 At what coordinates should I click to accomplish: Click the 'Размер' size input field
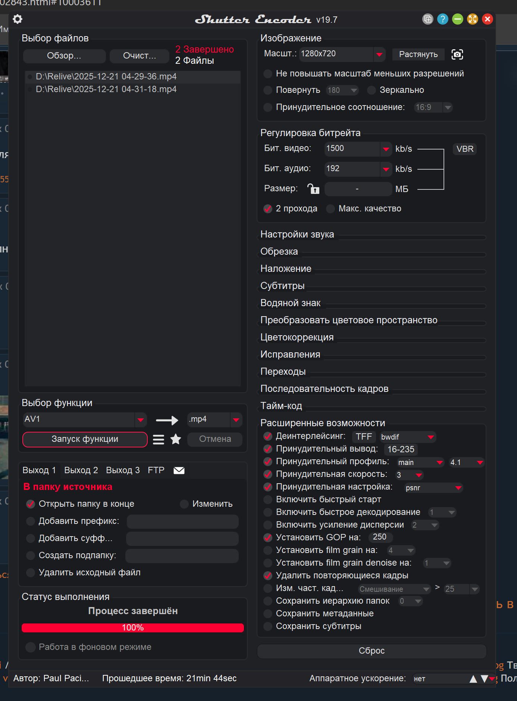358,189
